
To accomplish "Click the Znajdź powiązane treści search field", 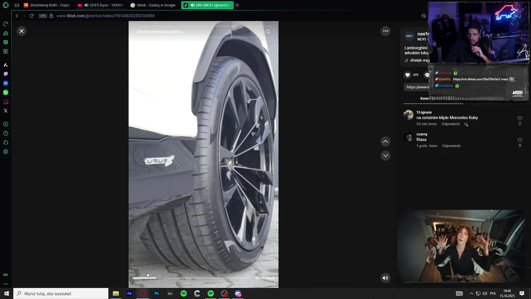I will point(197,32).
